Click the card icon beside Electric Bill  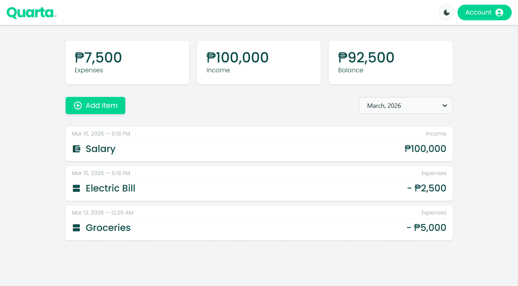point(76,188)
